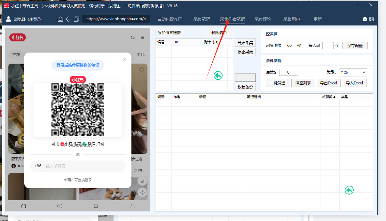Click the search magnifier in 小红书 page
The width and height of the screenshot is (386, 221).
point(133,38)
